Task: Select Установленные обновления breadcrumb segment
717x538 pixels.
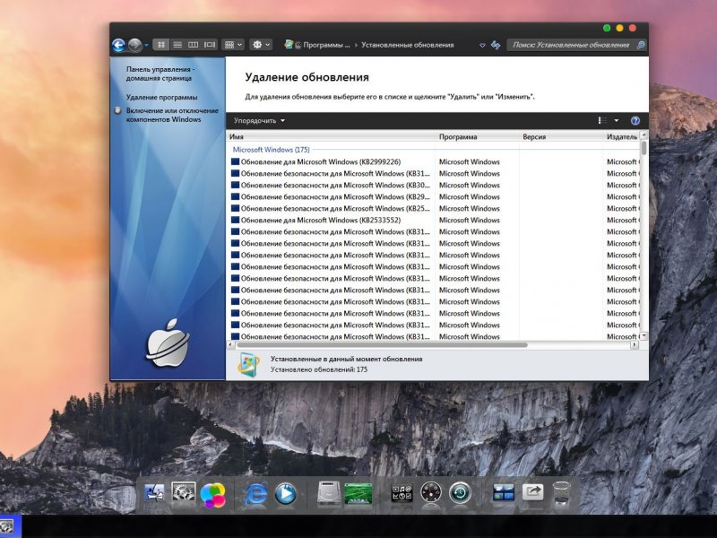Action: point(408,45)
